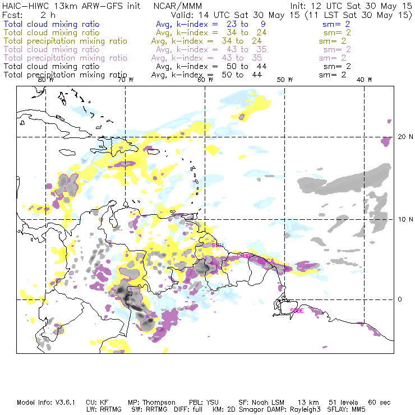Click "Avg, k-index = 23 to 9"
Viewport: 415px width, 415px height.
point(211,24)
